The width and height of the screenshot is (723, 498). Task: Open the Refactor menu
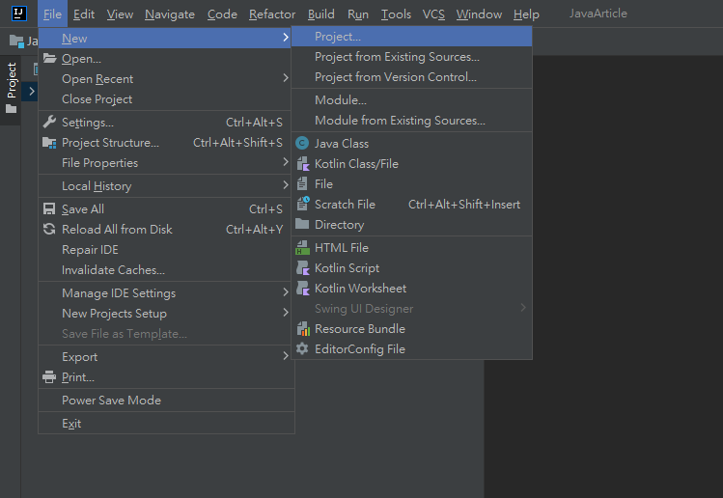pos(272,14)
